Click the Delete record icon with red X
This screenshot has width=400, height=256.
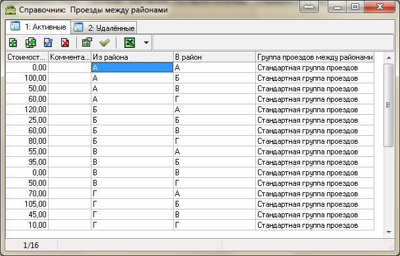coord(65,43)
